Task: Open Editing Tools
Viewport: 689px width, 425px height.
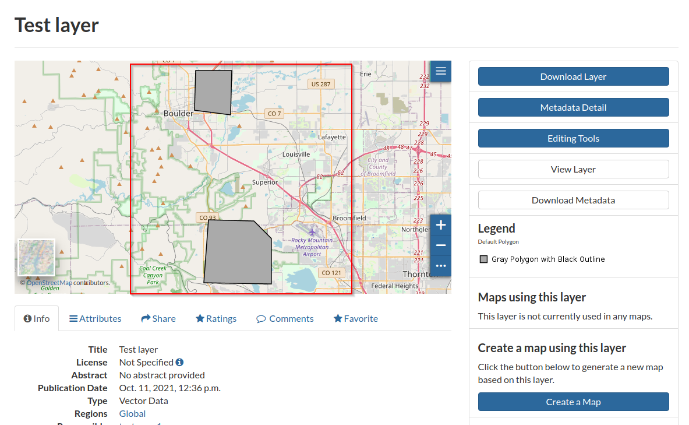Action: click(574, 138)
